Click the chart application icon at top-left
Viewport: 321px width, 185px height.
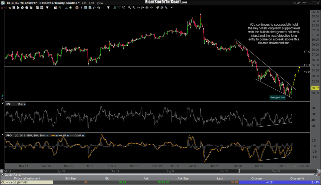(3, 3)
